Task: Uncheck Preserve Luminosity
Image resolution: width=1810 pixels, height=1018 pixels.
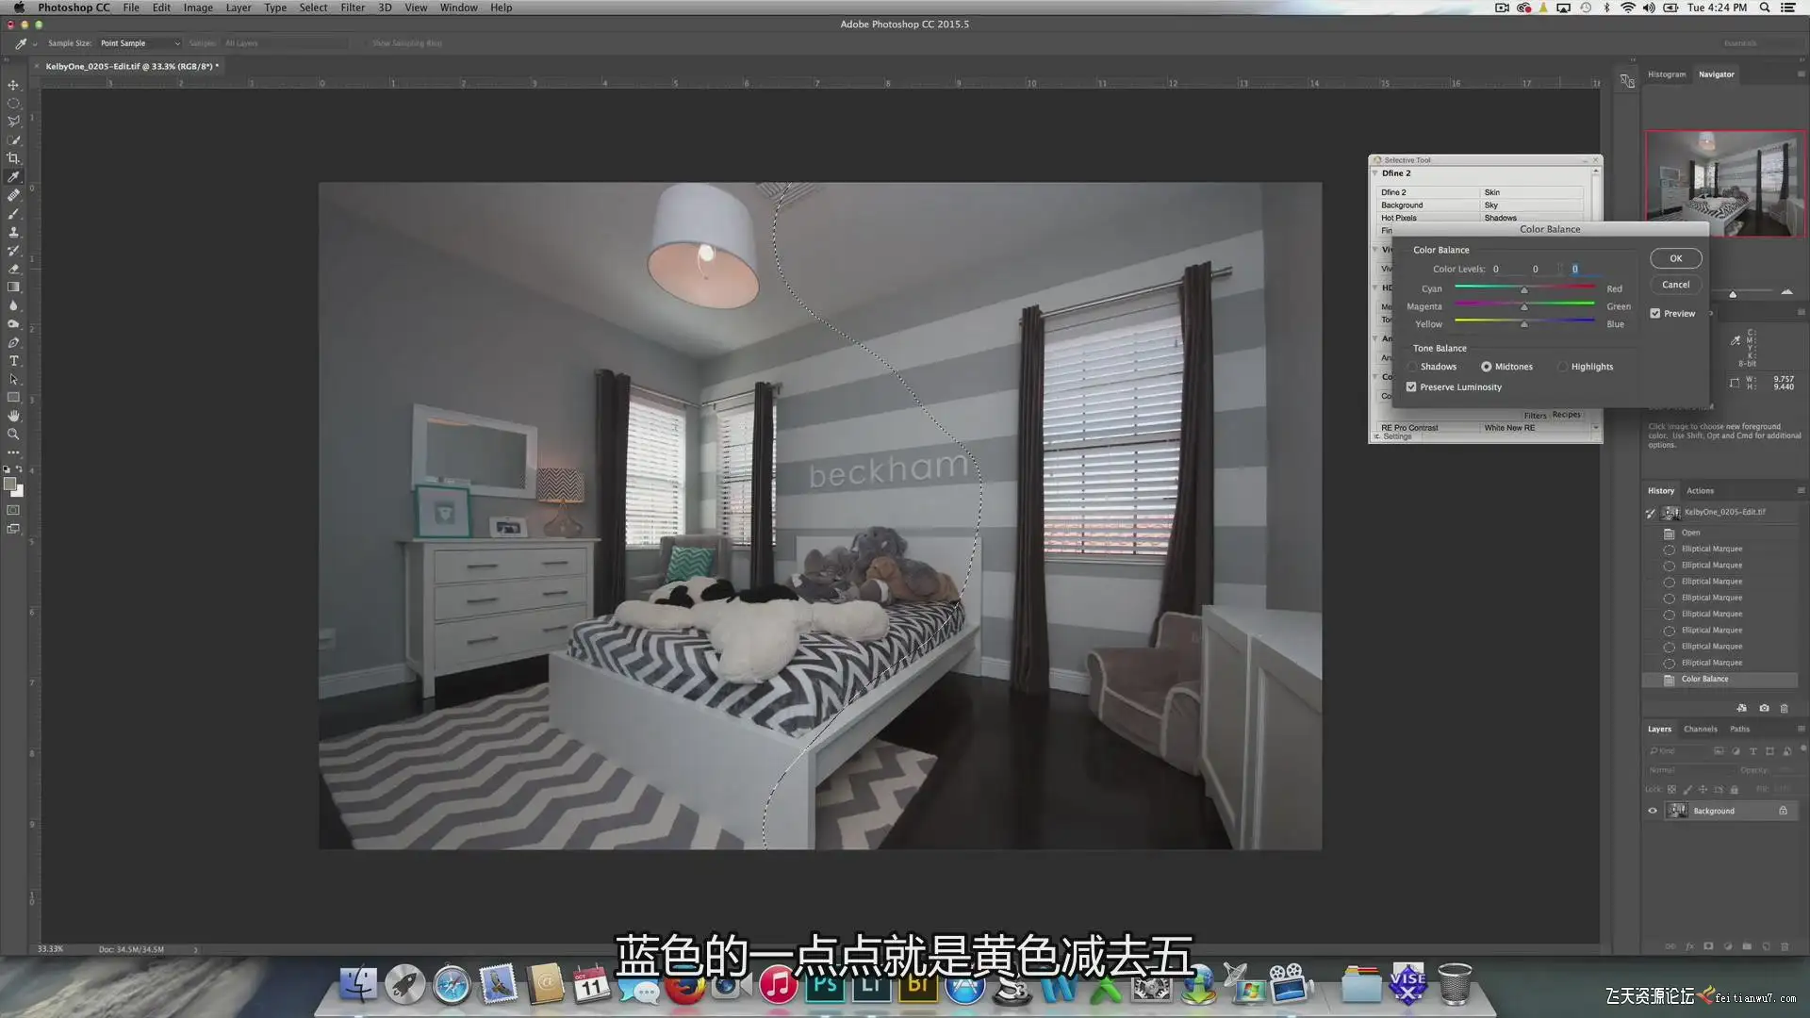Action: tap(1411, 387)
